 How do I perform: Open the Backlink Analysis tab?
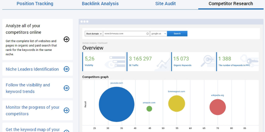pyautogui.click(x=100, y=4)
